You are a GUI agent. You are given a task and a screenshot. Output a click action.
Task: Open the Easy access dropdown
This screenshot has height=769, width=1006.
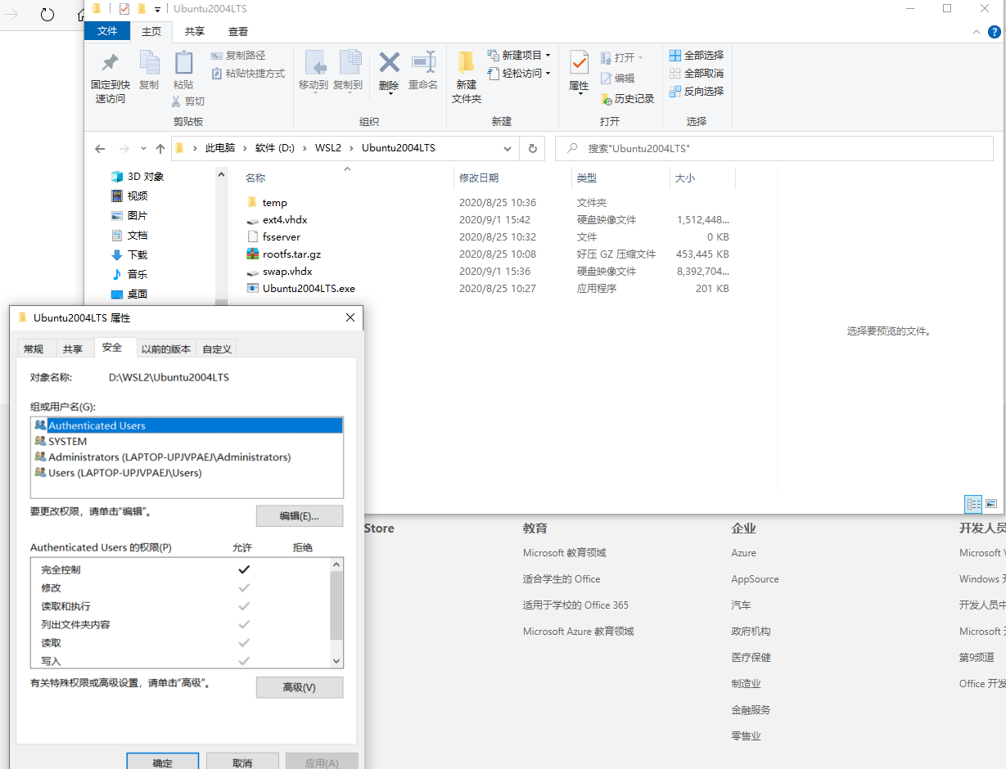click(519, 74)
